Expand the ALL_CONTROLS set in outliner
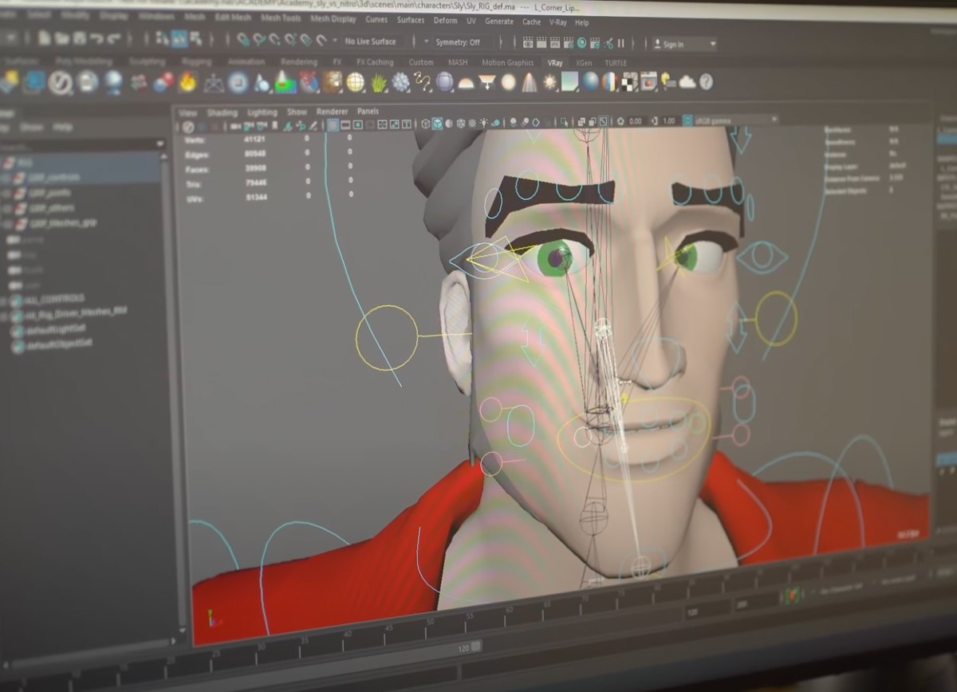Viewport: 957px width, 692px height. click(6, 300)
